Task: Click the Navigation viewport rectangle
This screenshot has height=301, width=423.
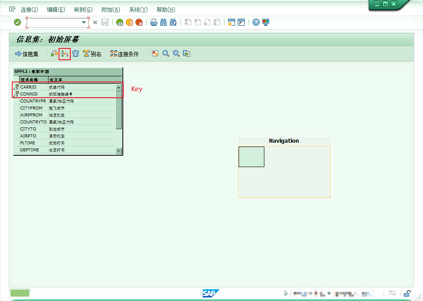Action: 251,157
